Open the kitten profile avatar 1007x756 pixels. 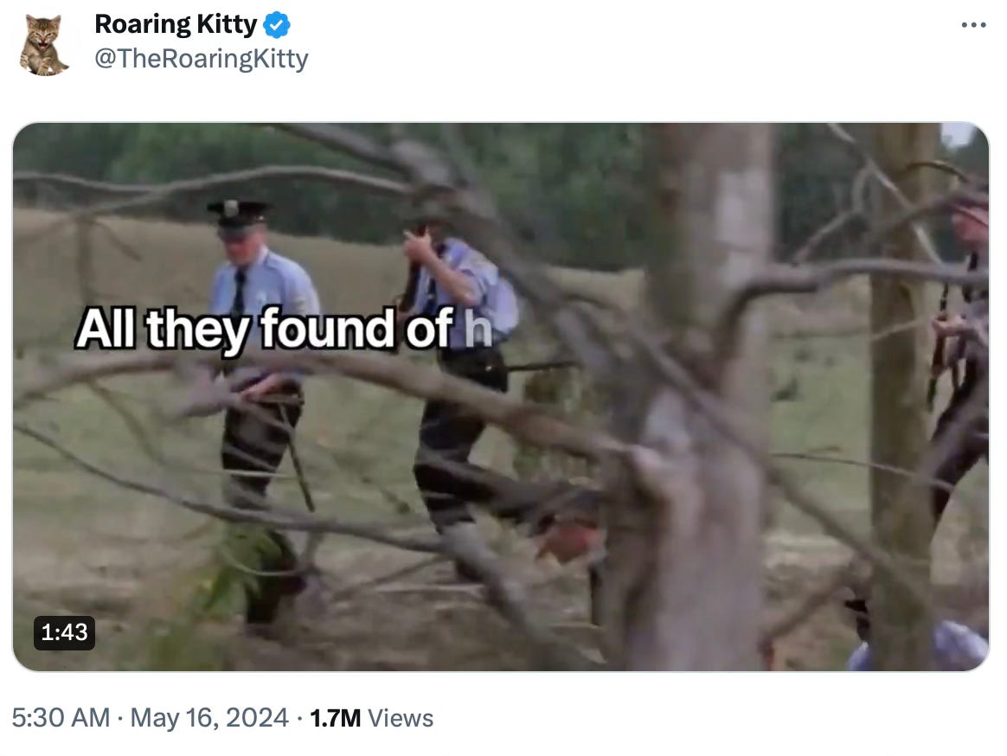(x=43, y=45)
